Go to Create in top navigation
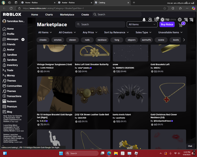 [85, 15]
